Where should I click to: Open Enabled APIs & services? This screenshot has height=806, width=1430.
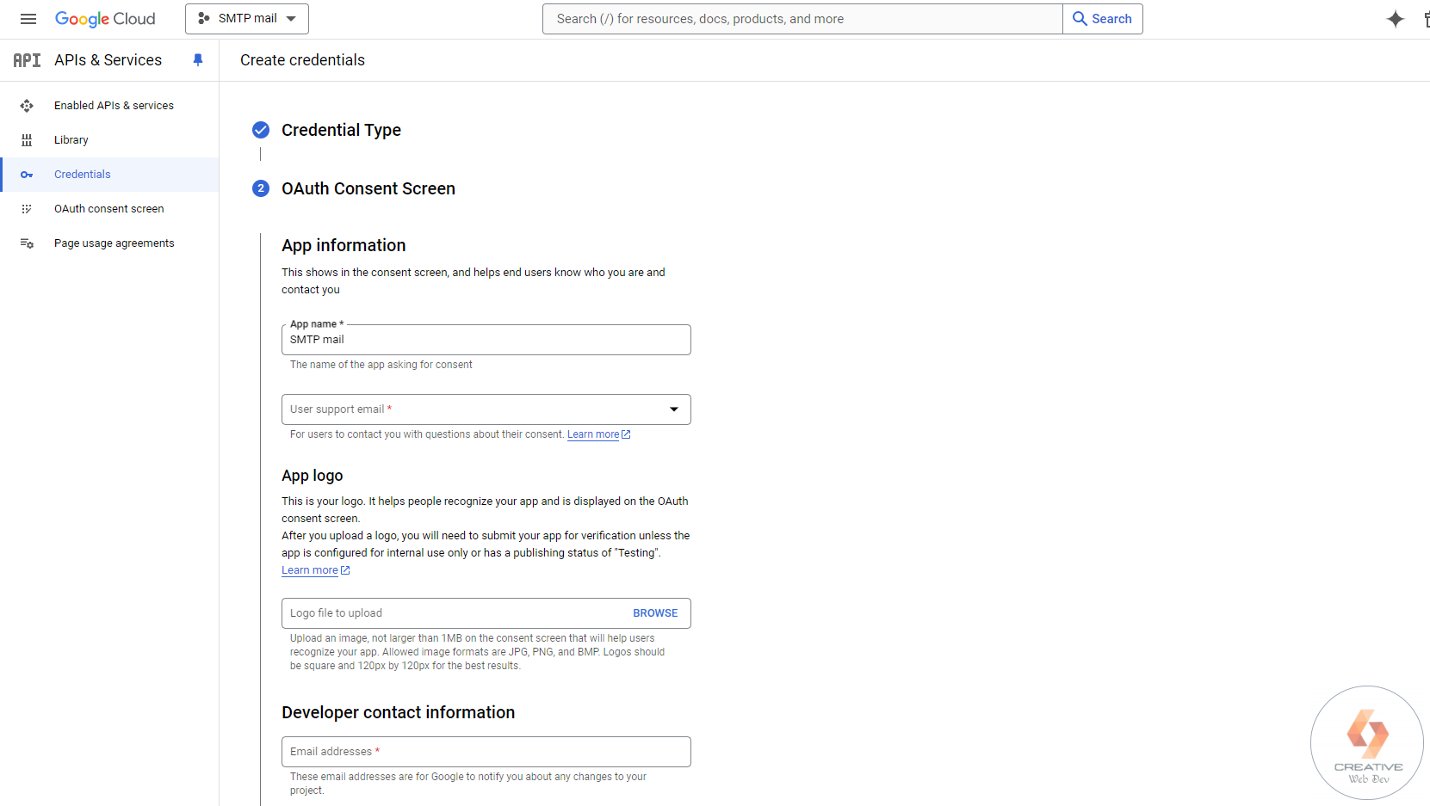pos(109,106)
